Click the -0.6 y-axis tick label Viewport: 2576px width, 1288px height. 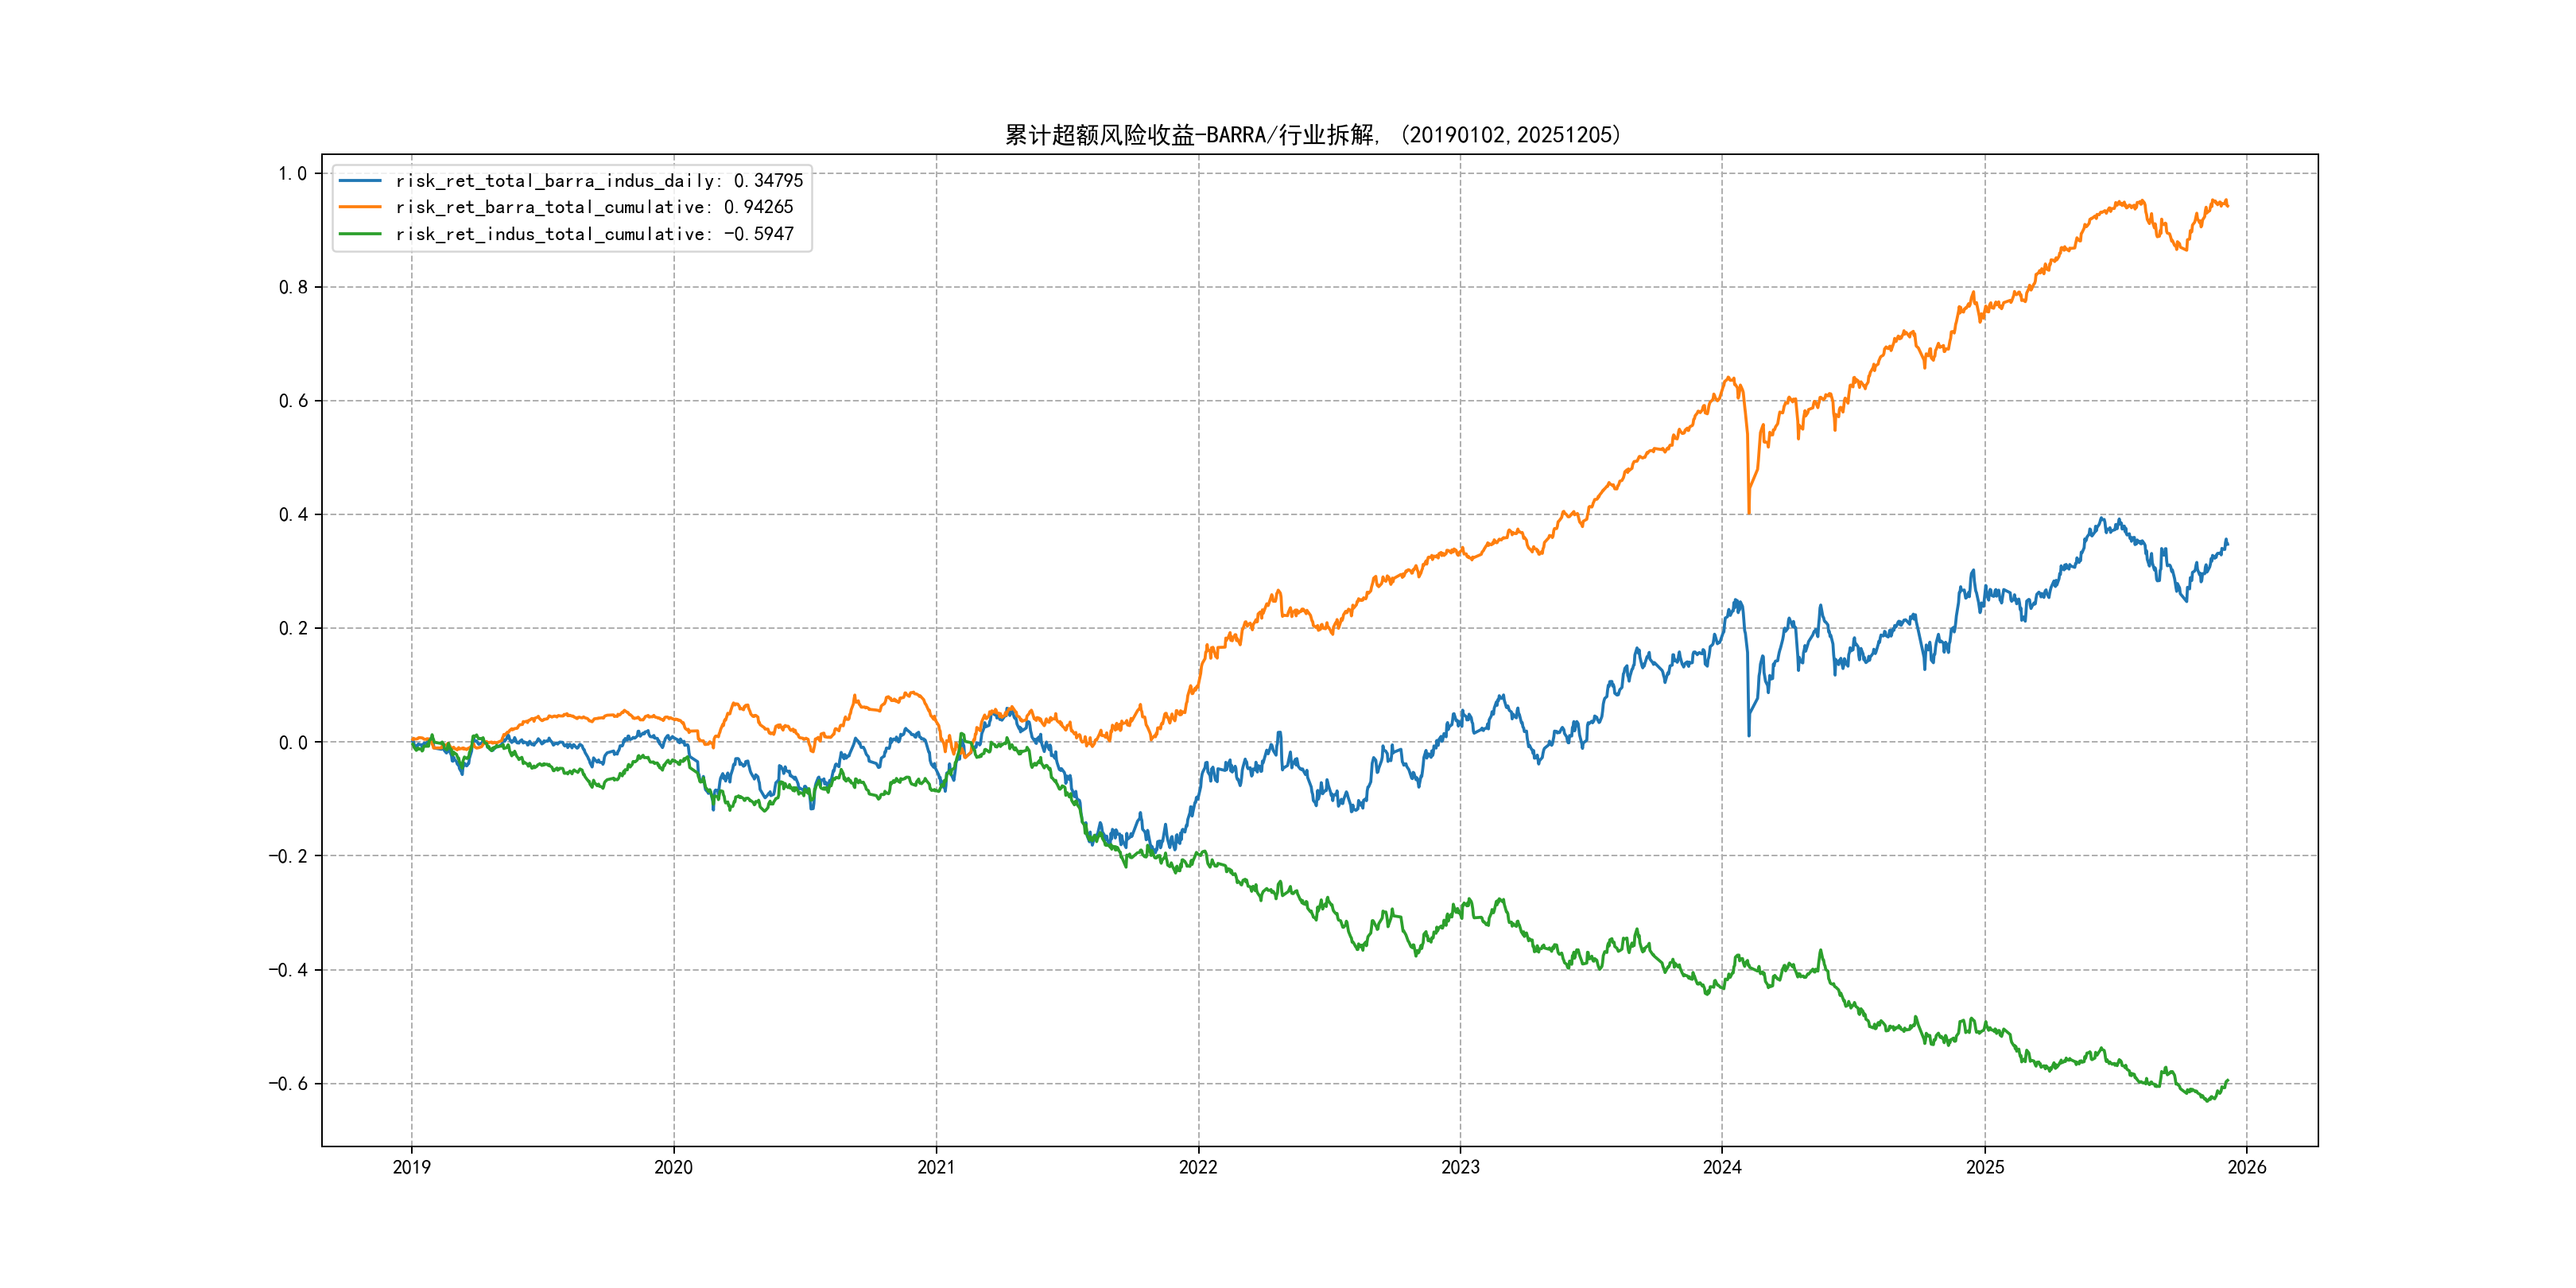(x=287, y=1084)
